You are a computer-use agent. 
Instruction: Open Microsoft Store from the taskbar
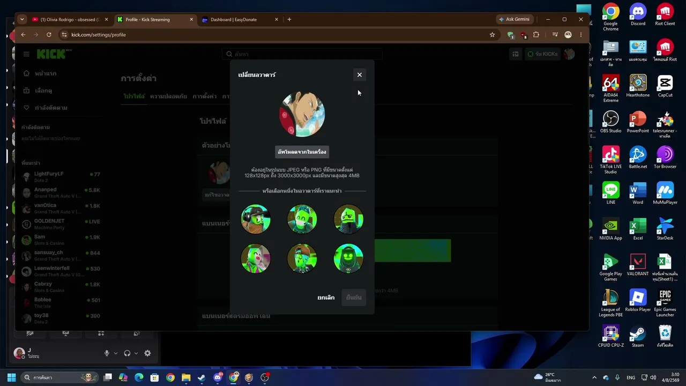click(154, 377)
